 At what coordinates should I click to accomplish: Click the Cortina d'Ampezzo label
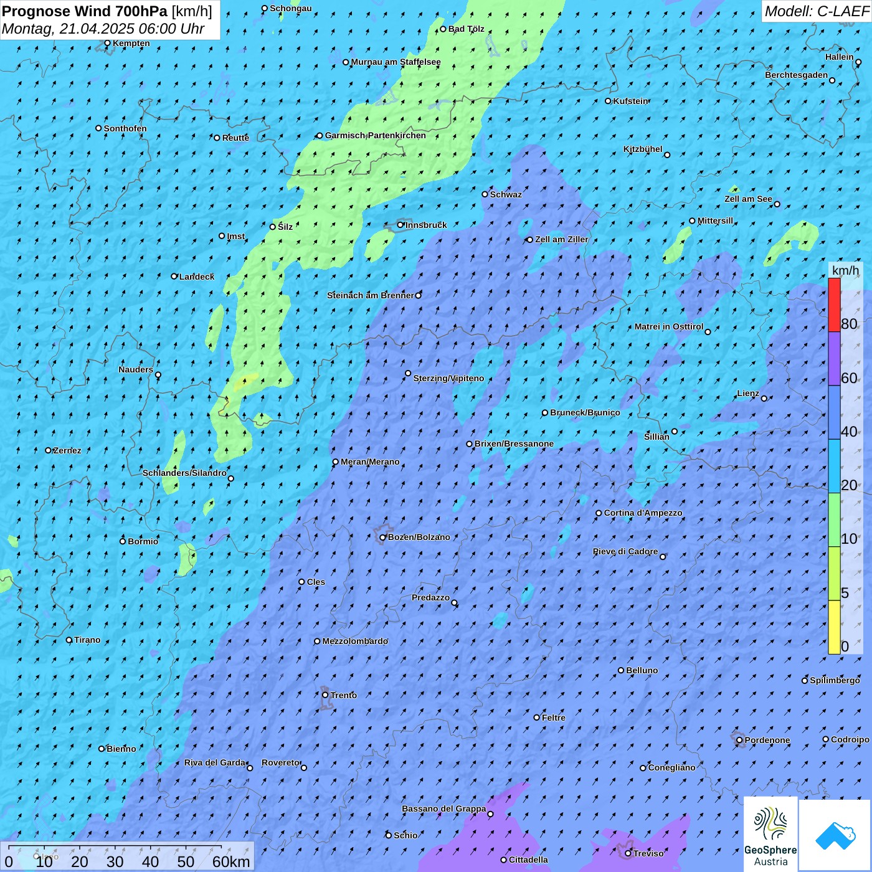(643, 513)
